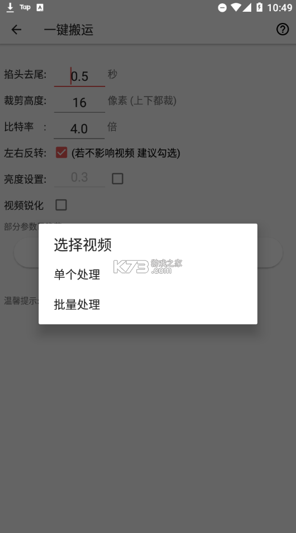Viewport: 296px width, 533px height.
Task: Tap the 选择视频 dialog title
Action: click(x=83, y=245)
